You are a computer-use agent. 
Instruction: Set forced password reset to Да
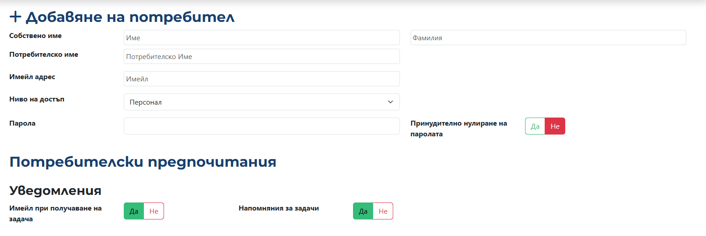[x=535, y=126]
